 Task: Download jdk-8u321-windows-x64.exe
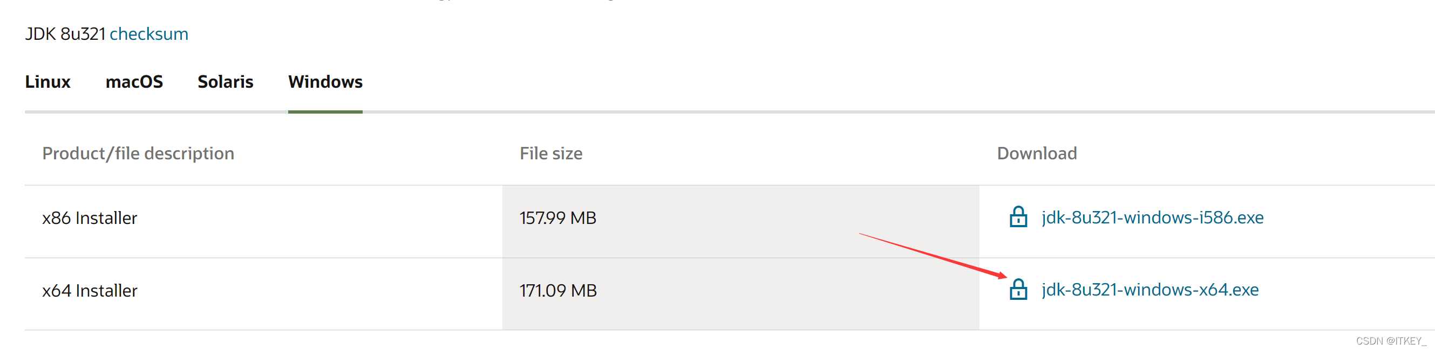pyautogui.click(x=1150, y=289)
